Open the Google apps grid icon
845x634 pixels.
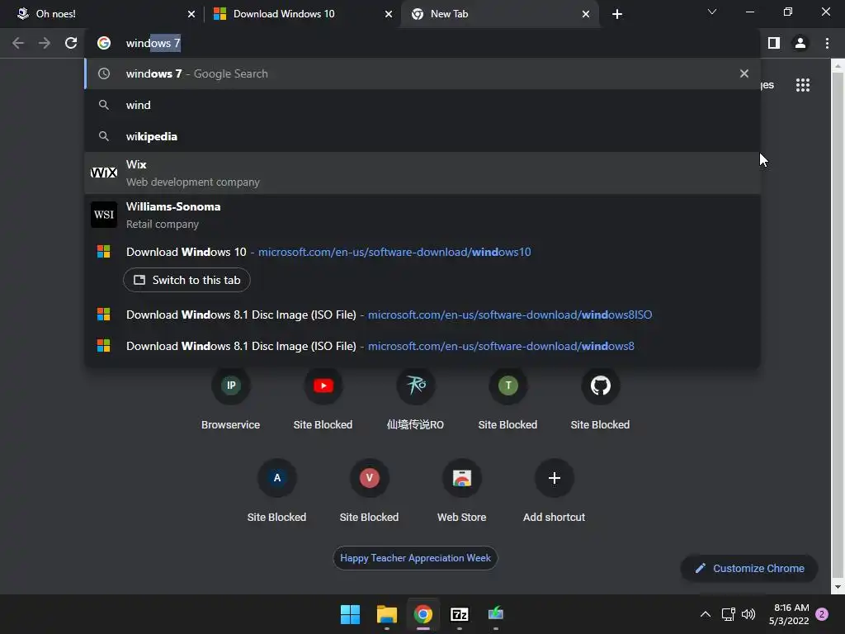click(x=803, y=85)
